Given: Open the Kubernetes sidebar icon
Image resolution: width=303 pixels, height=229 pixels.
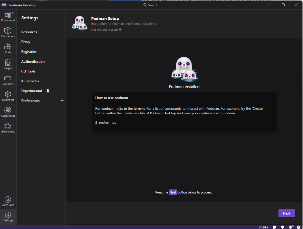Looking at the screenshot, I should point(8,112).
